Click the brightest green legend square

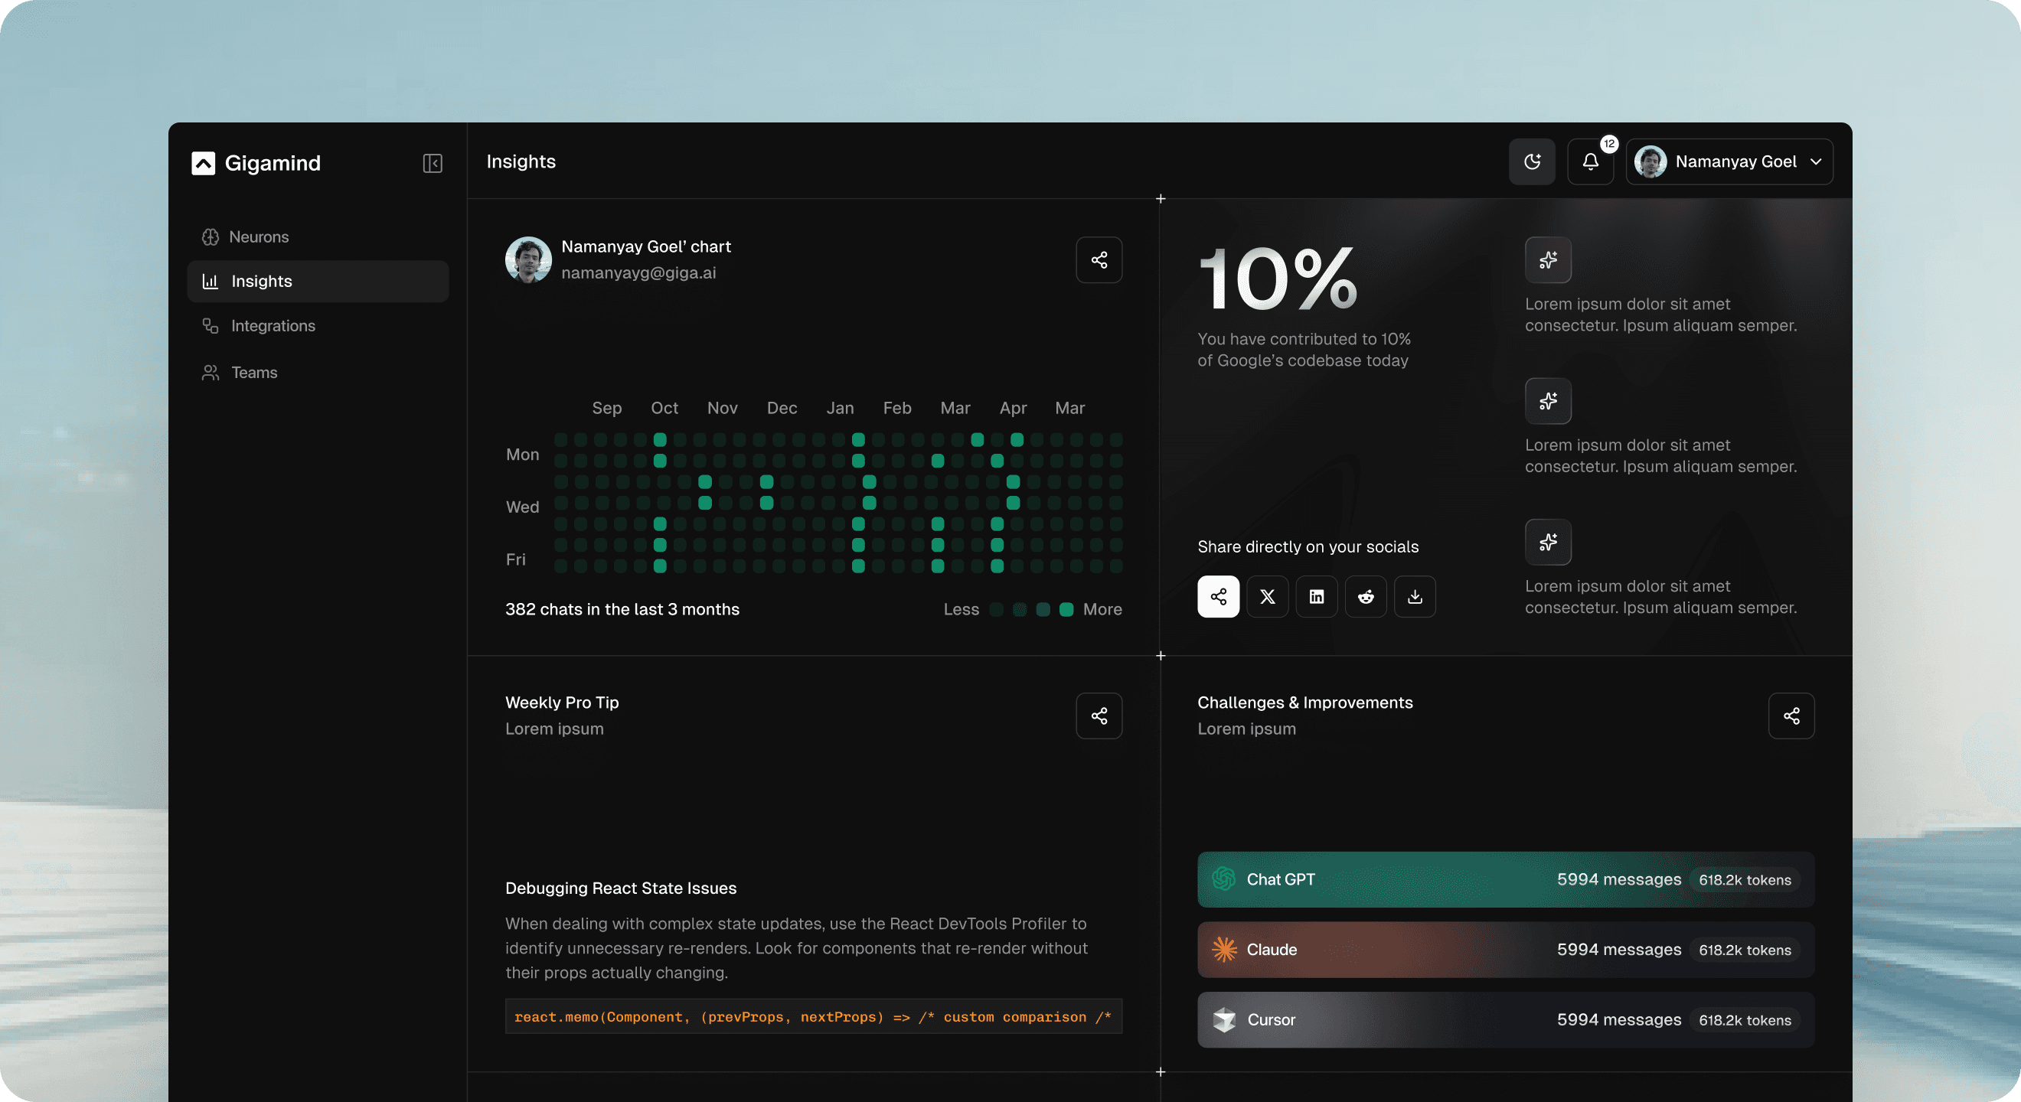click(1066, 609)
